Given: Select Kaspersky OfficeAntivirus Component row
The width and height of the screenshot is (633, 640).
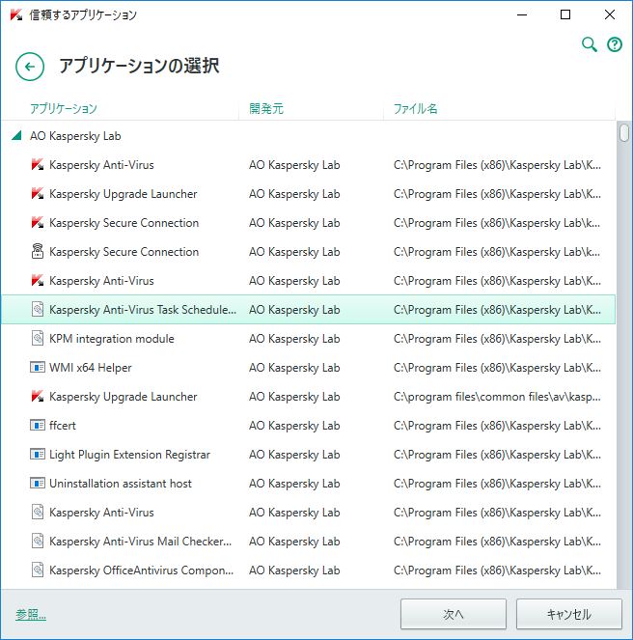Looking at the screenshot, I should 308,570.
